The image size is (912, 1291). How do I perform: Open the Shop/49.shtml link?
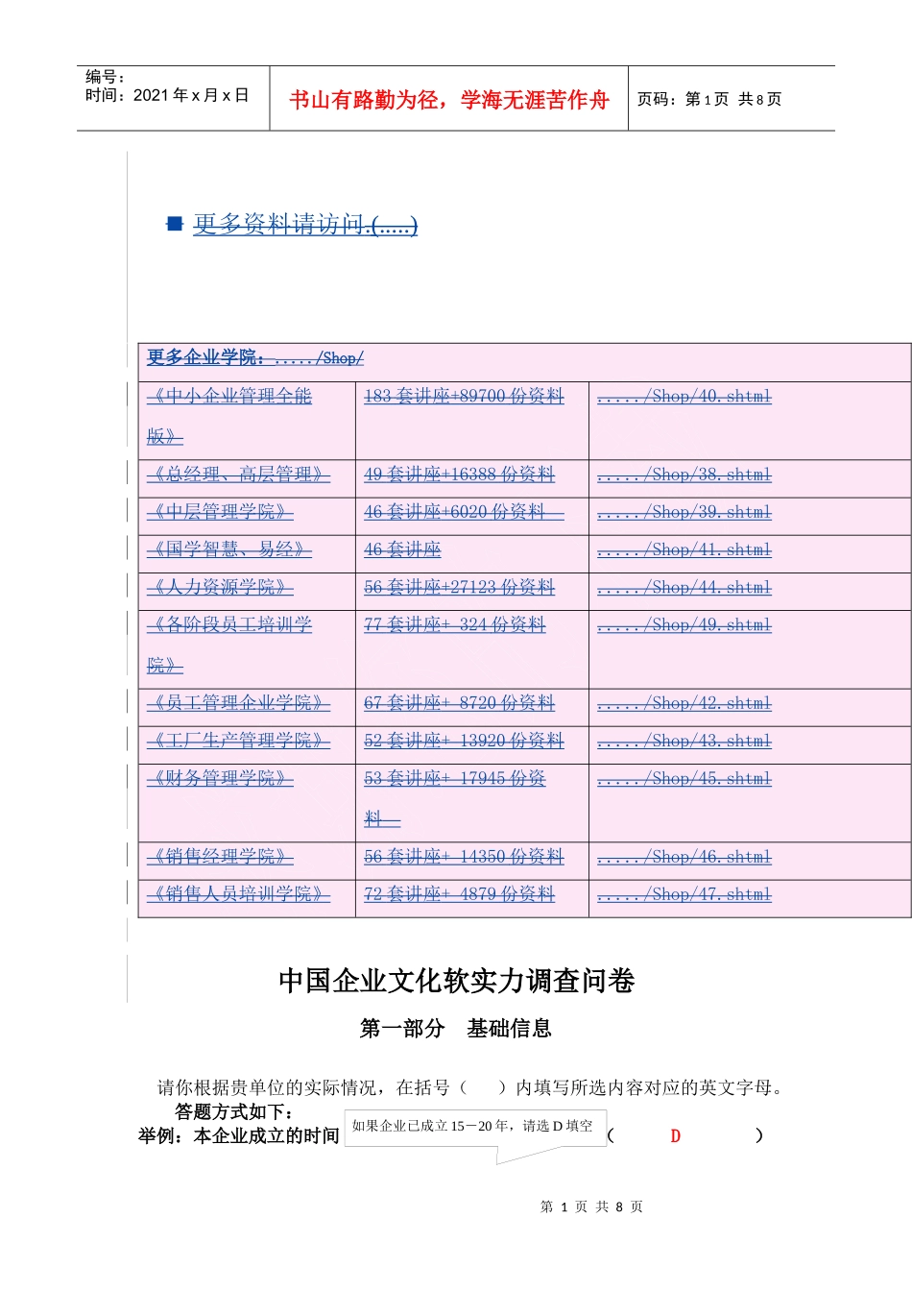[x=684, y=624]
